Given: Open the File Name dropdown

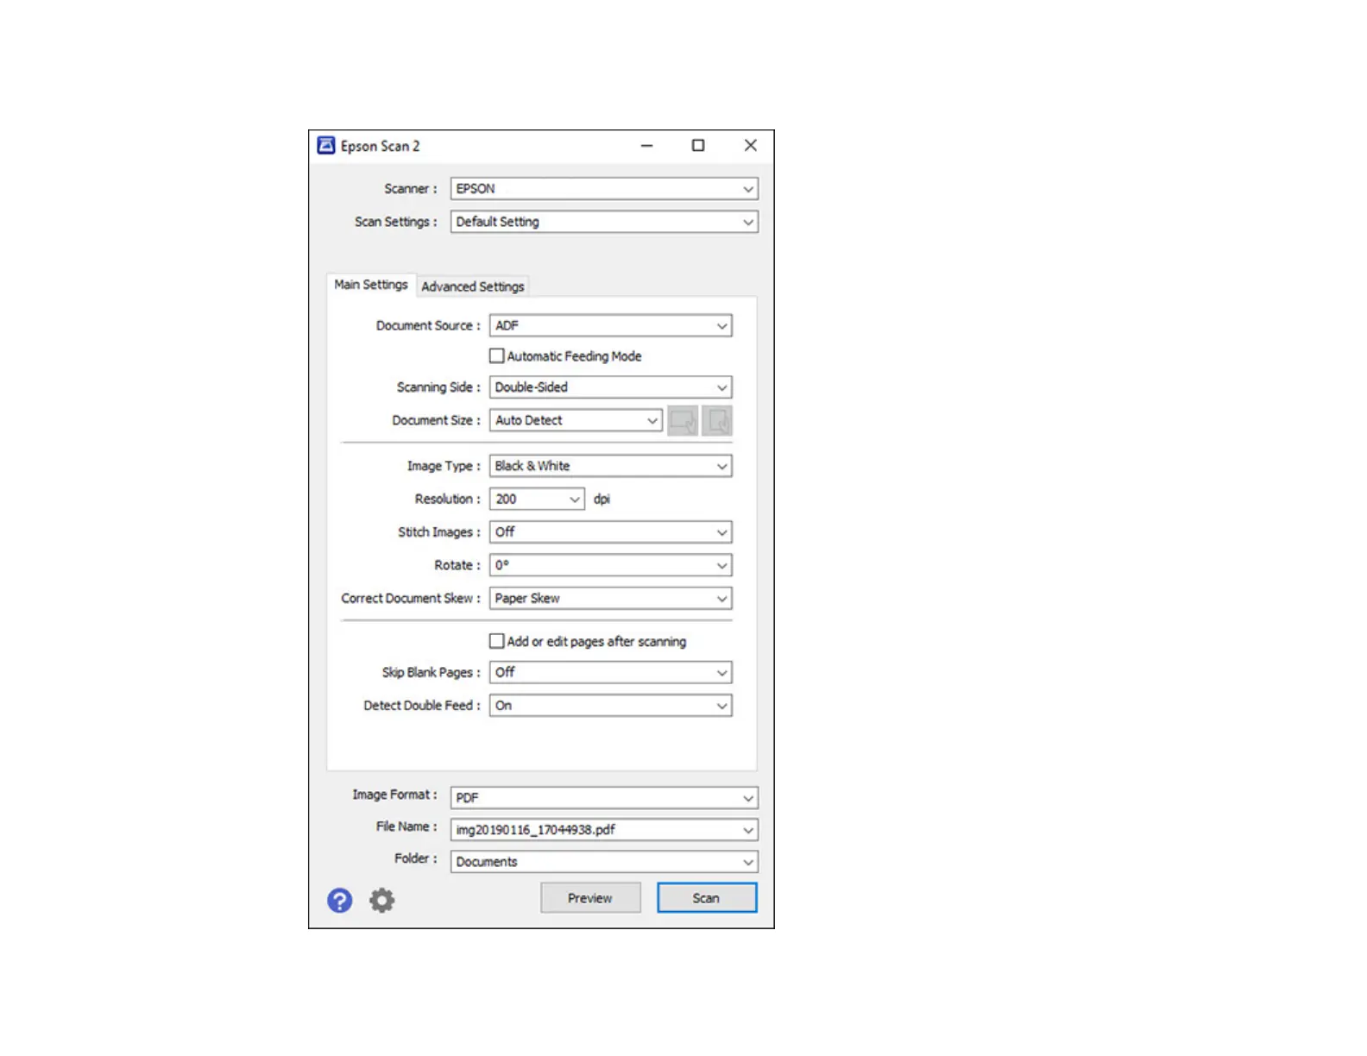Looking at the screenshot, I should 604,830.
